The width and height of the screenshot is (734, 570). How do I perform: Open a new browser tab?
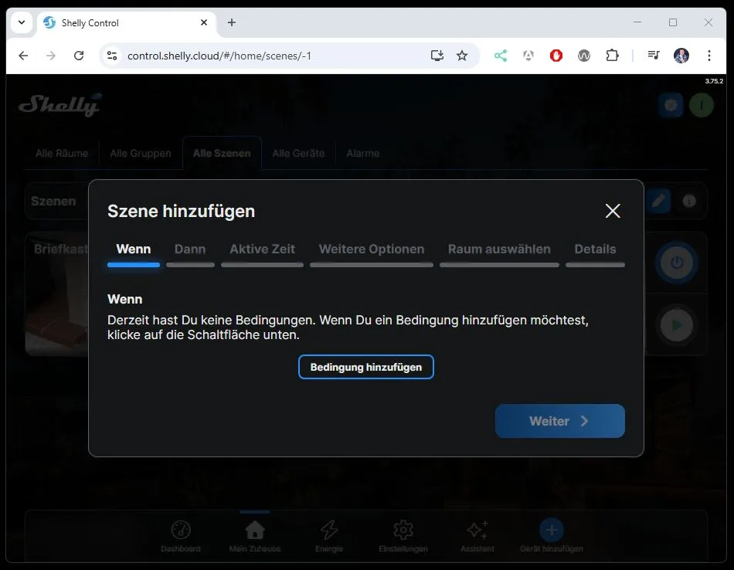click(x=232, y=22)
